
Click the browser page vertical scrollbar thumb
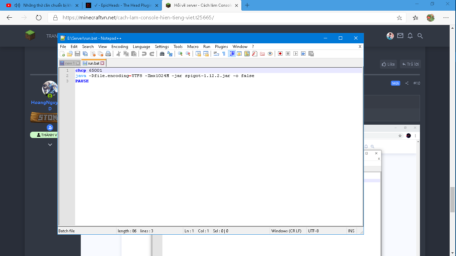[x=453, y=199]
